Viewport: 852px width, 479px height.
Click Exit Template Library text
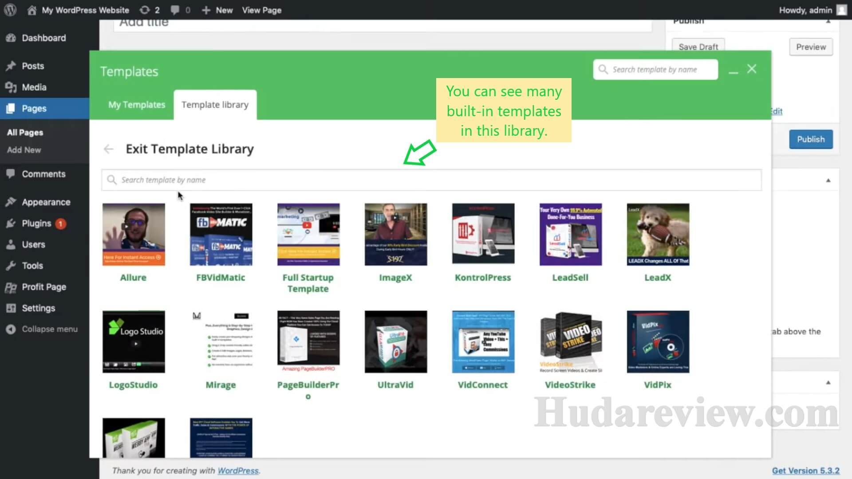point(189,149)
